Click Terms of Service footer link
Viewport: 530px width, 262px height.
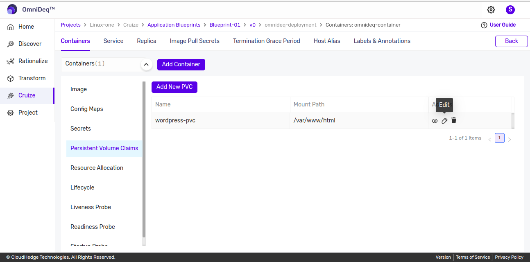(473, 257)
